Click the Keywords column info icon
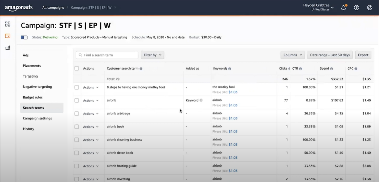Viewport: 379px width, 182px height. pos(230,69)
